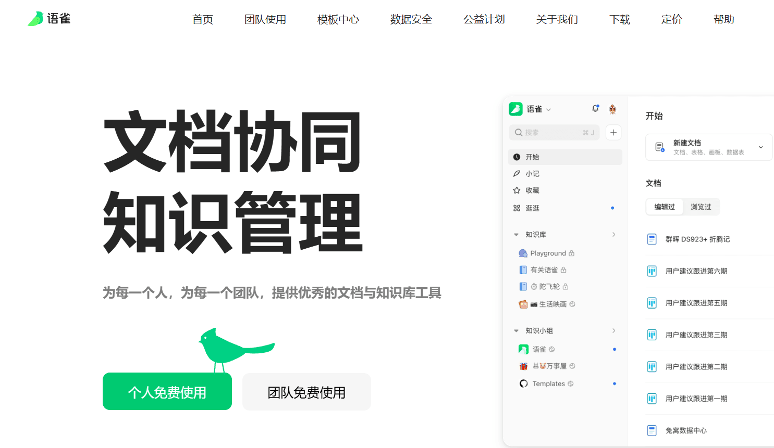Click the doc icon for 群晖 DS923+ 折腾记
This screenshot has height=448, width=774.
(652, 239)
